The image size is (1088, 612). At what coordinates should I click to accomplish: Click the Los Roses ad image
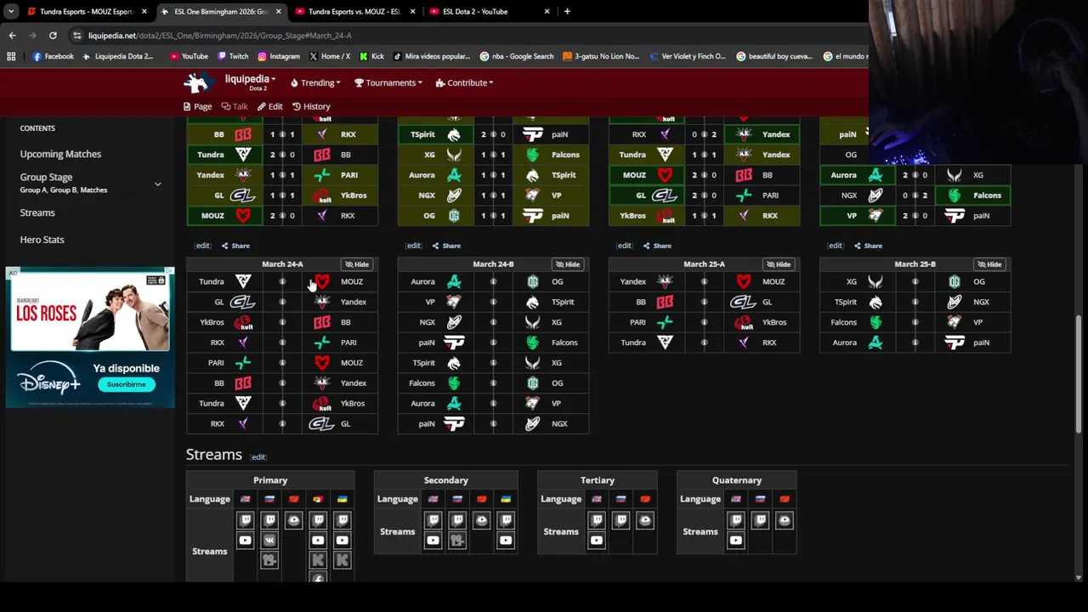89,312
